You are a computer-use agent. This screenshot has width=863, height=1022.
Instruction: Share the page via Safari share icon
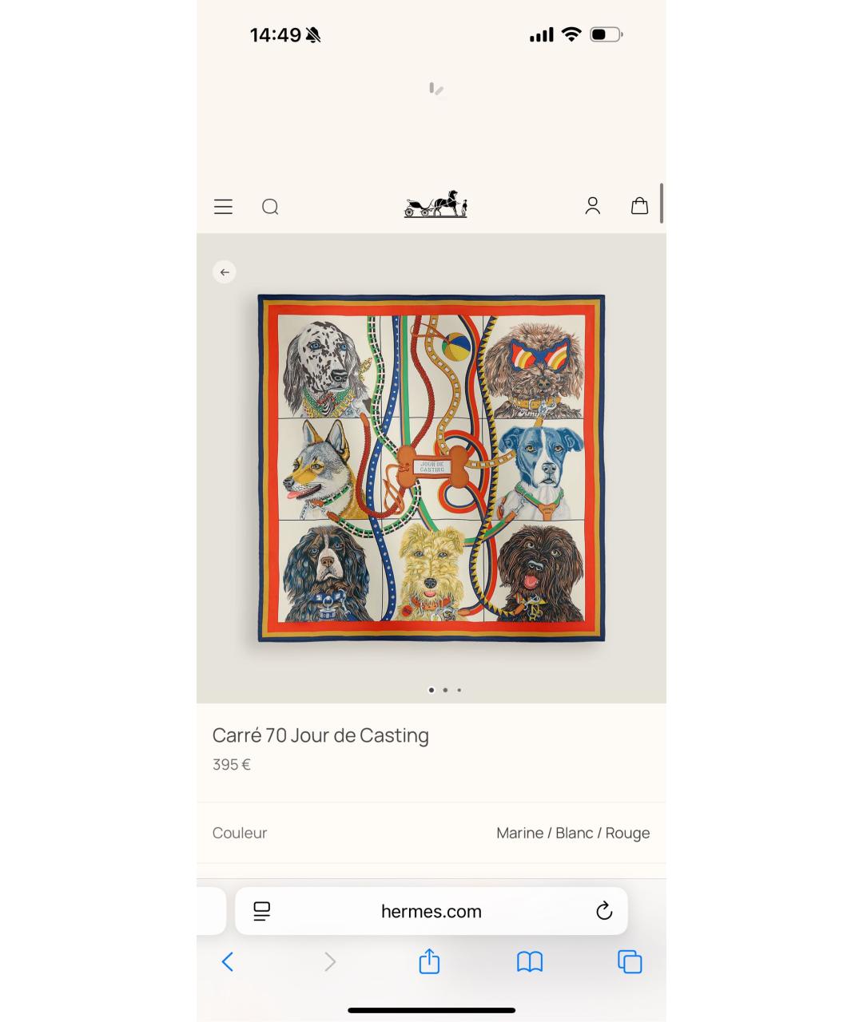429,961
